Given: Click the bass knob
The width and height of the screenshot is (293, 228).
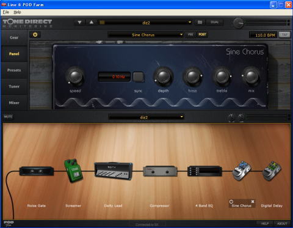Looking at the screenshot, I should [192, 77].
